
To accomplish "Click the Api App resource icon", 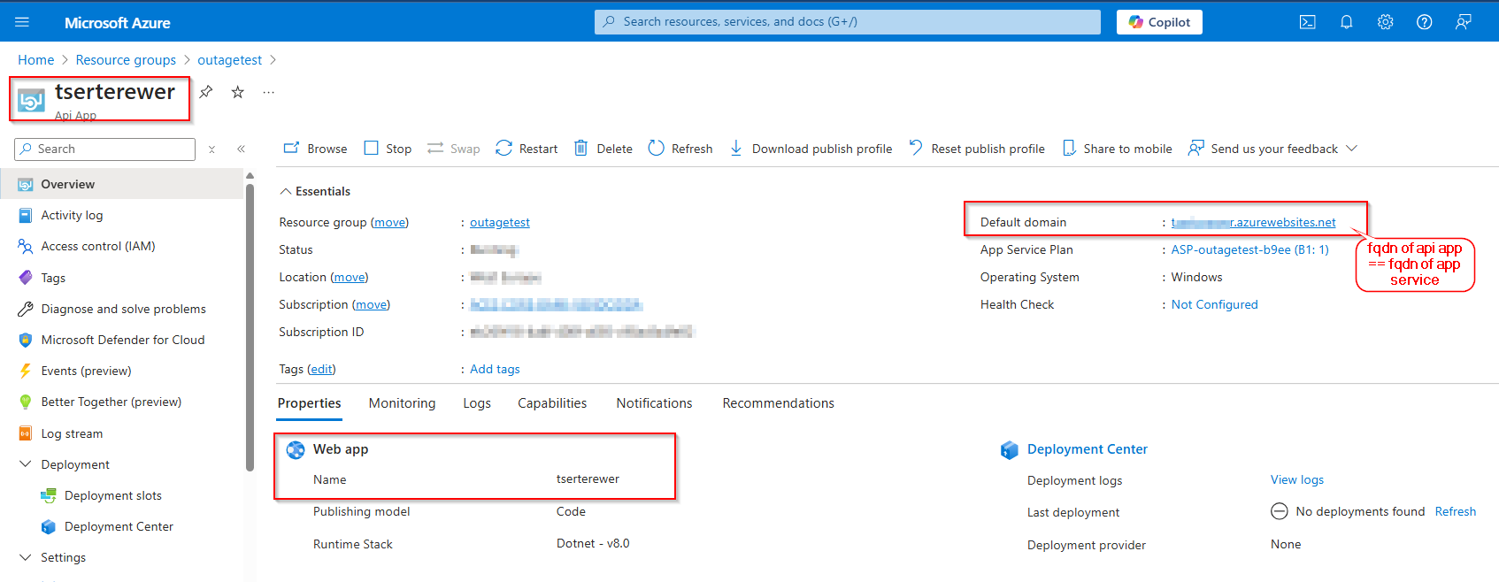I will pos(32,101).
